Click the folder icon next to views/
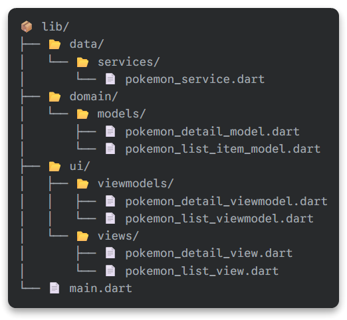 82,236
